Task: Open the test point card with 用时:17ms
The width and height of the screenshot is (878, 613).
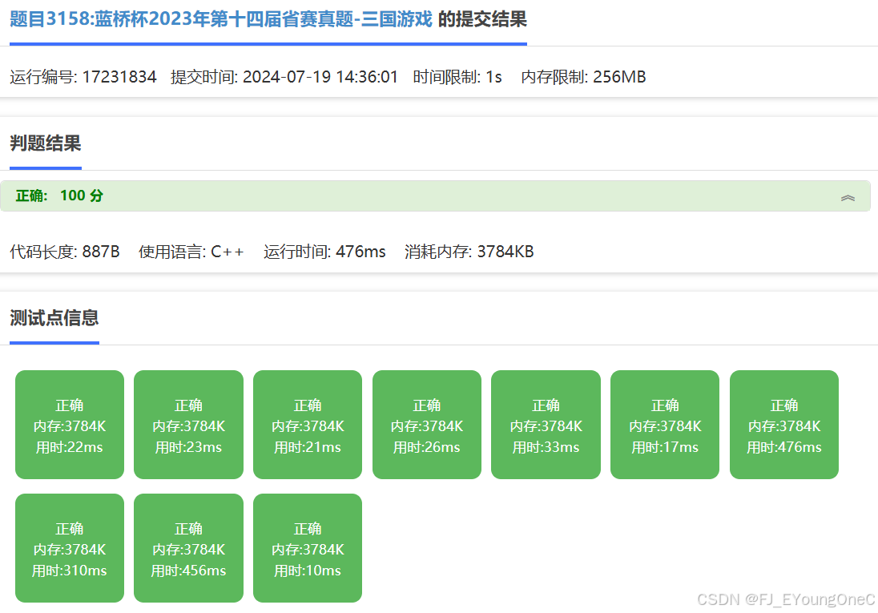Action: 665,425
